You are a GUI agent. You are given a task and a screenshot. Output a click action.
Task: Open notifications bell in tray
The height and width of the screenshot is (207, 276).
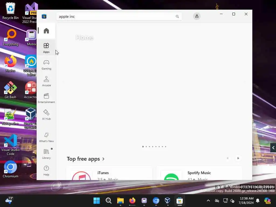click(x=258, y=201)
